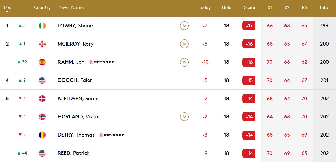336x162 pixels.
Task: Open Shane Lowry's player profile
Action: coord(75,26)
